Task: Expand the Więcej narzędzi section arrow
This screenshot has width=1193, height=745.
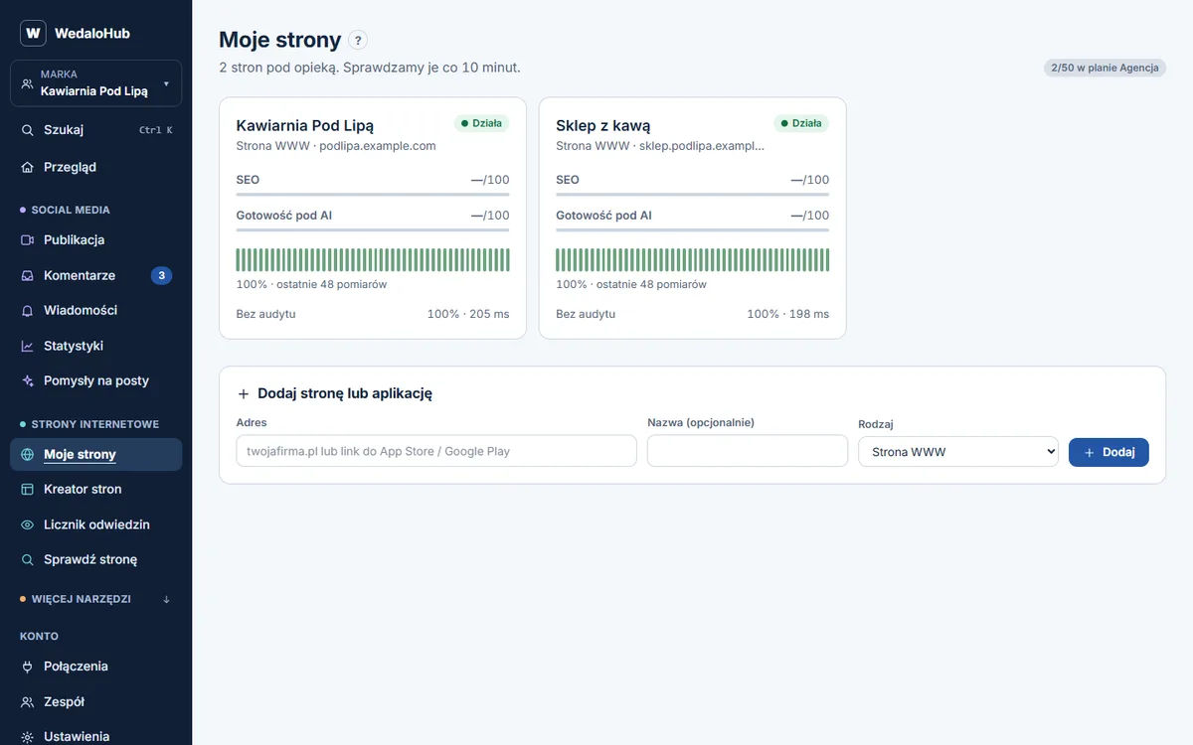Action: [166, 599]
